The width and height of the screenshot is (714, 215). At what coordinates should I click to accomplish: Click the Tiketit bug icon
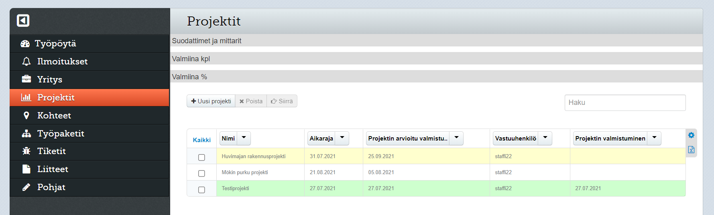(26, 151)
